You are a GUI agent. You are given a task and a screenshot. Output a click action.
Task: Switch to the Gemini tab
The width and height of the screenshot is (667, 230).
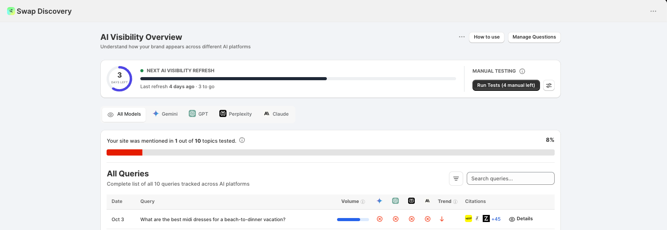[165, 114]
